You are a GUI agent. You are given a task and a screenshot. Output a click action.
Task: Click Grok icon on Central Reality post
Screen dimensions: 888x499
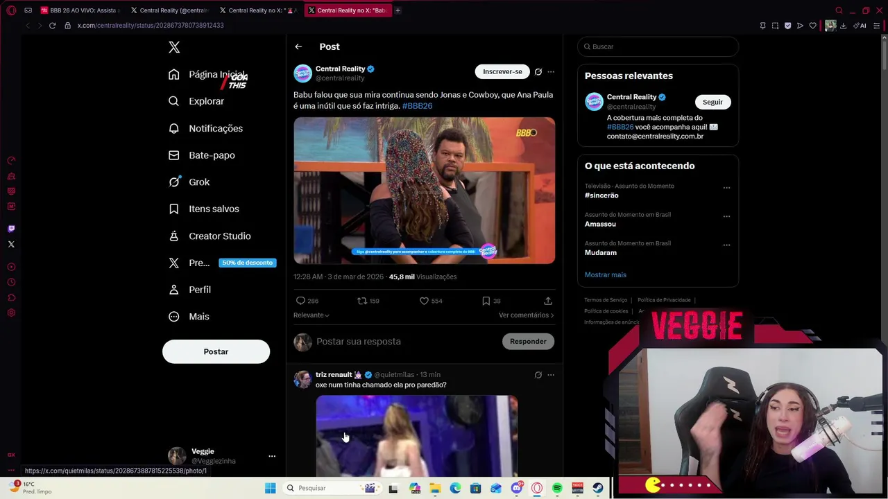click(x=538, y=71)
